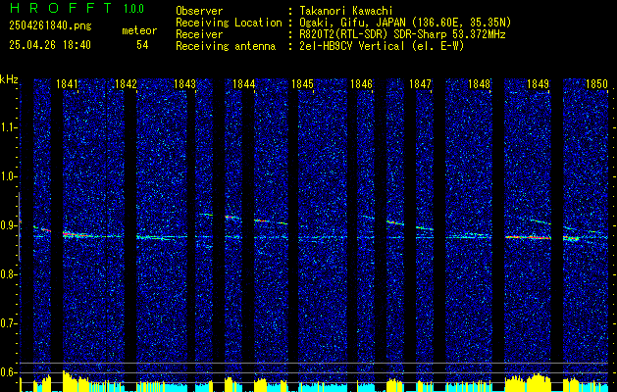The height and width of the screenshot is (392, 617).
Task: Click the bright red echo below 1849
Action: pyautogui.click(x=528, y=237)
